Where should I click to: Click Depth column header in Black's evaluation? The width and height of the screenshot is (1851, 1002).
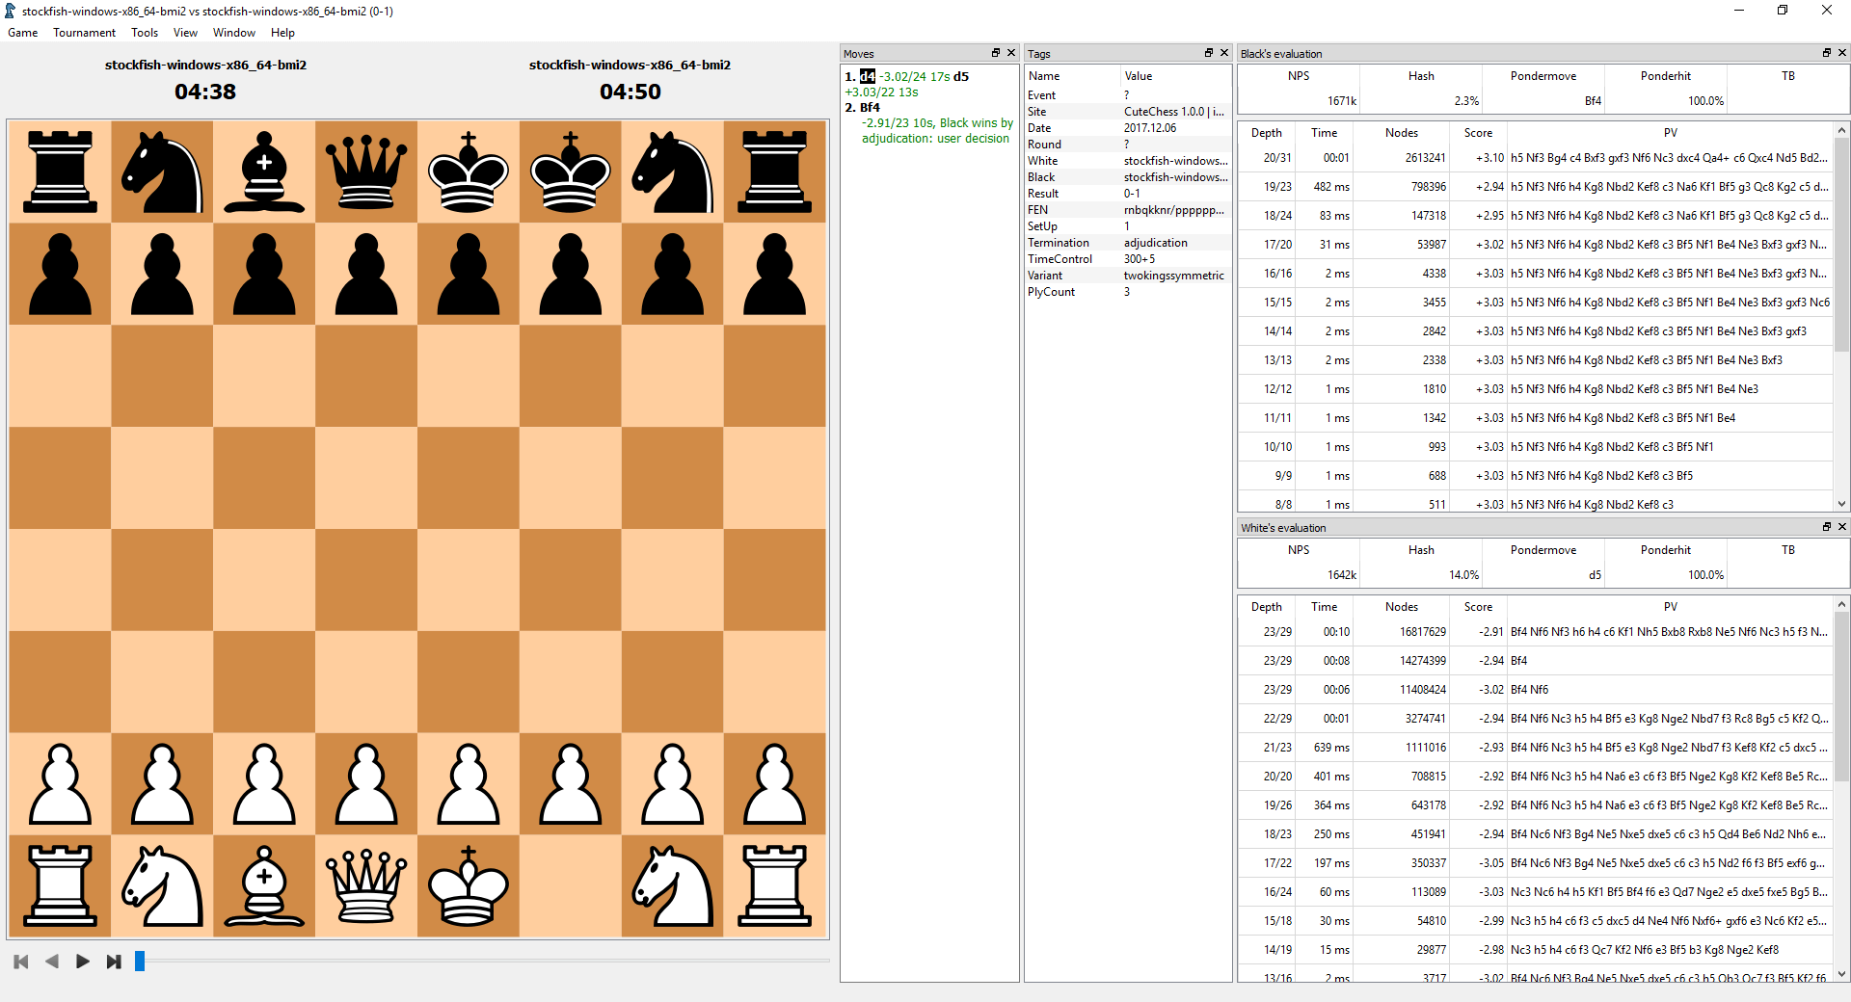pos(1266,133)
